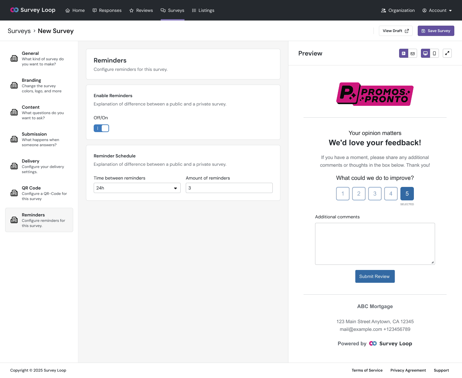
Task: Select desktop preview device icon
Action: (425, 53)
